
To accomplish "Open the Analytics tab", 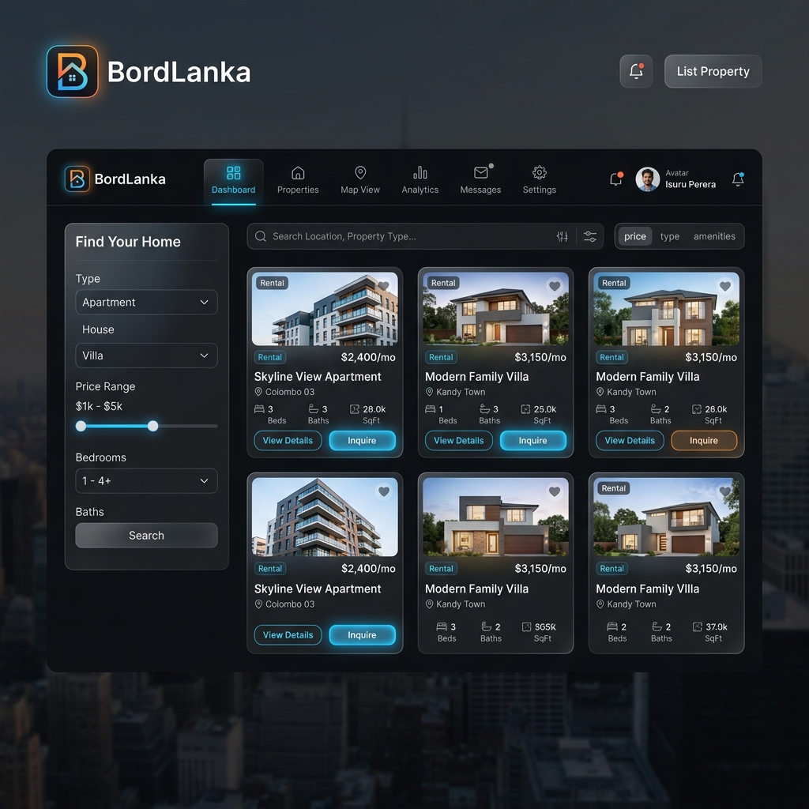I will click(420, 181).
